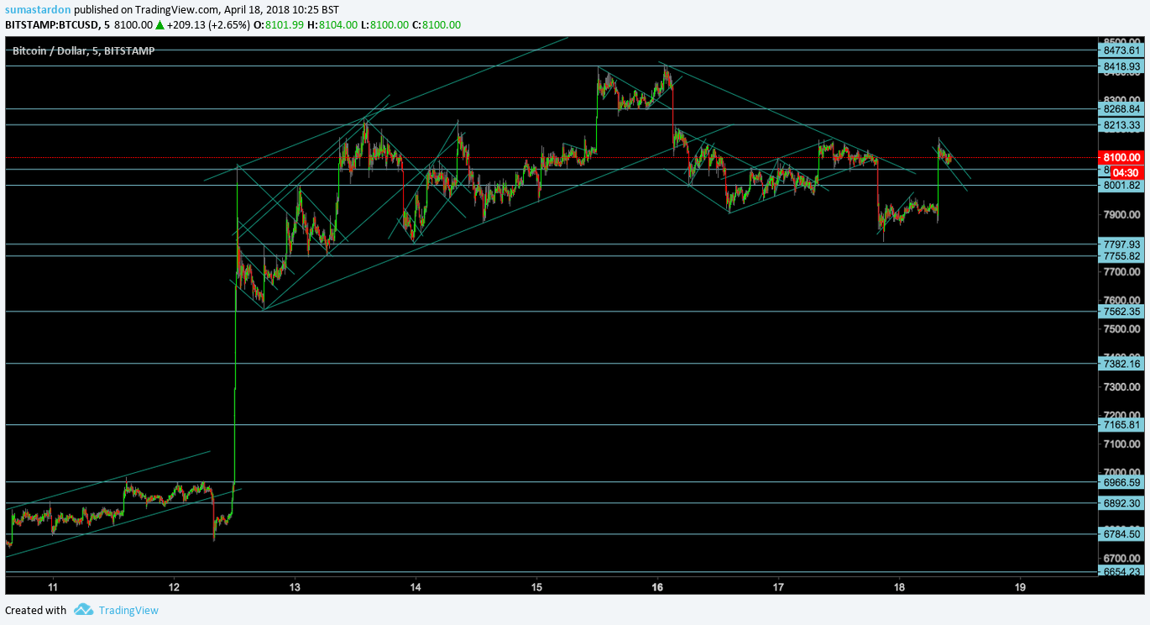This screenshot has height=625, width=1150.
Task: Click the 7100.00 price axis tick
Action: point(1122,444)
